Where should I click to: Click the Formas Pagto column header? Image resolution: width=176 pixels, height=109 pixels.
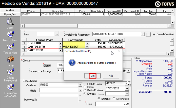tap(45, 40)
